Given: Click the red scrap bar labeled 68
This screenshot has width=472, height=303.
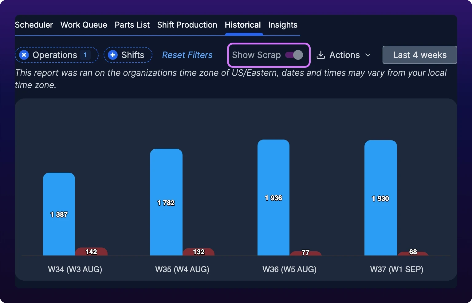Looking at the screenshot, I should tap(413, 254).
